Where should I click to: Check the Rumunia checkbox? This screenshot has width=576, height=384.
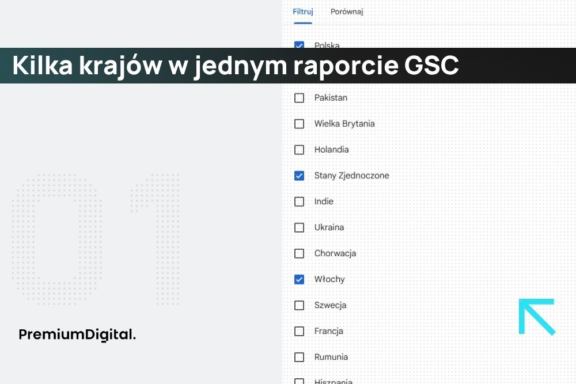point(300,357)
